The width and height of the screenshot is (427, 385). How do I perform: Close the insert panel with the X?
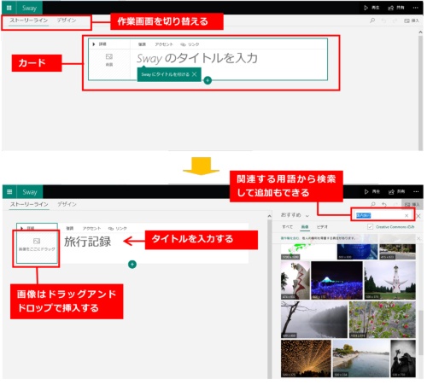click(x=418, y=216)
